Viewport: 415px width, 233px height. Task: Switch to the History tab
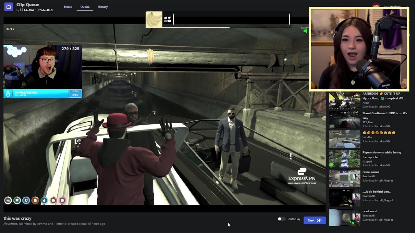tap(103, 7)
